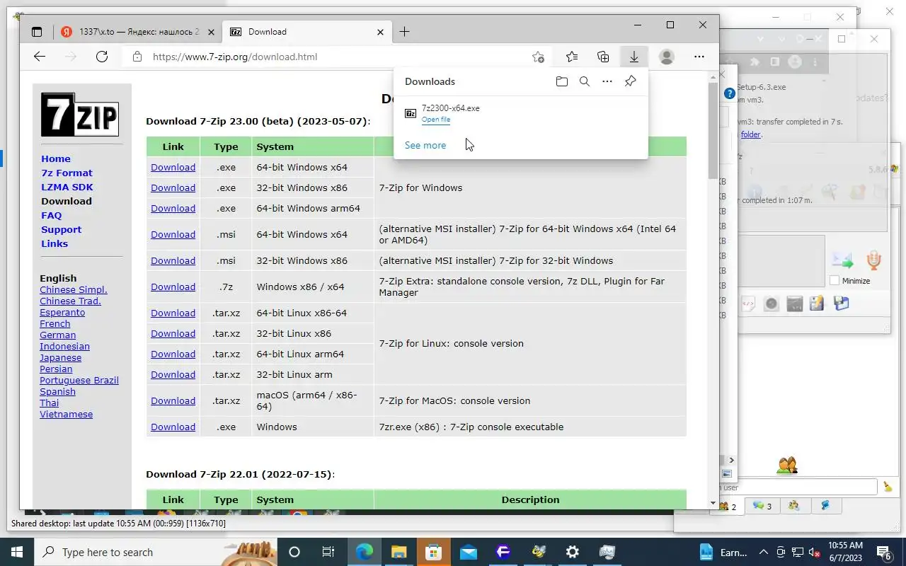The height and width of the screenshot is (566, 906).
Task: Refresh the 7-zip download page
Action: (102, 57)
